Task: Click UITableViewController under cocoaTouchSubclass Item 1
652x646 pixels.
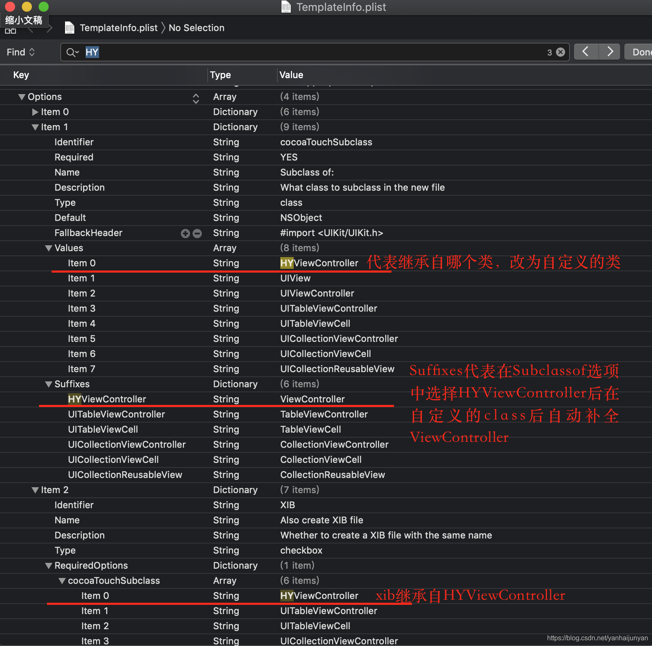Action: (329, 611)
